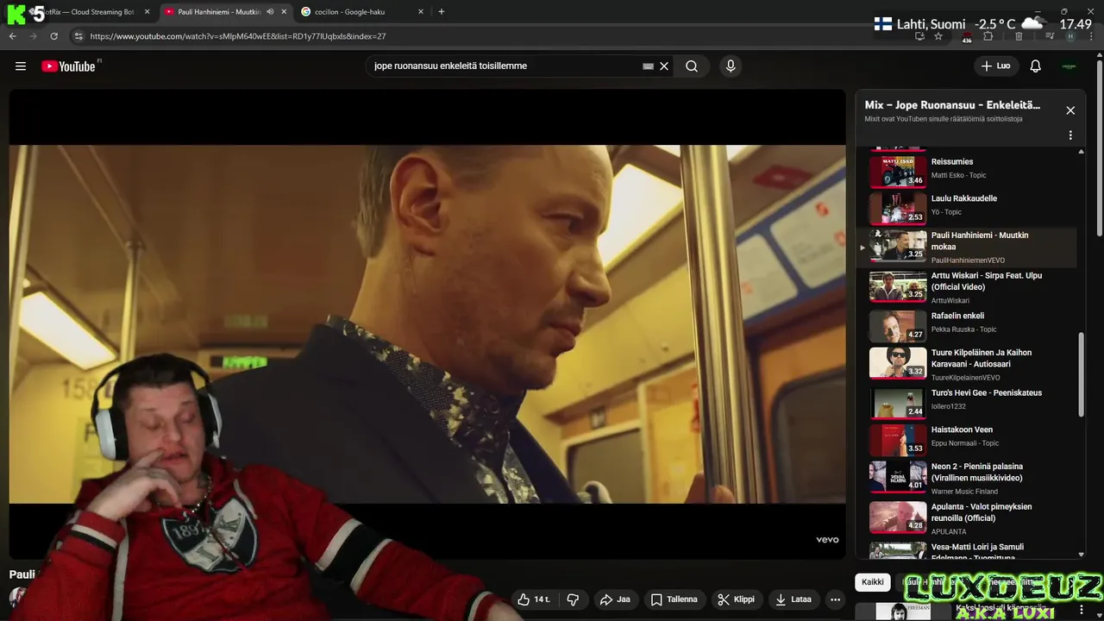Open the on-screen keyboard icon in search

tap(648, 66)
